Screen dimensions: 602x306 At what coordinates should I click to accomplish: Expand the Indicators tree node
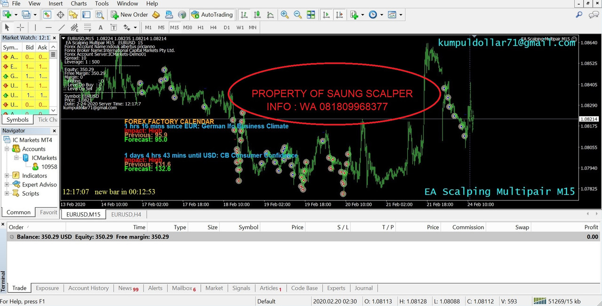click(x=7, y=176)
